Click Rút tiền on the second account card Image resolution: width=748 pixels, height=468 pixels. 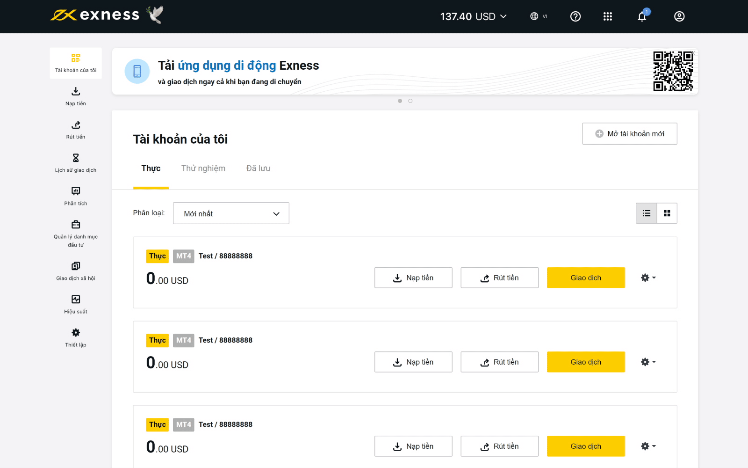499,362
